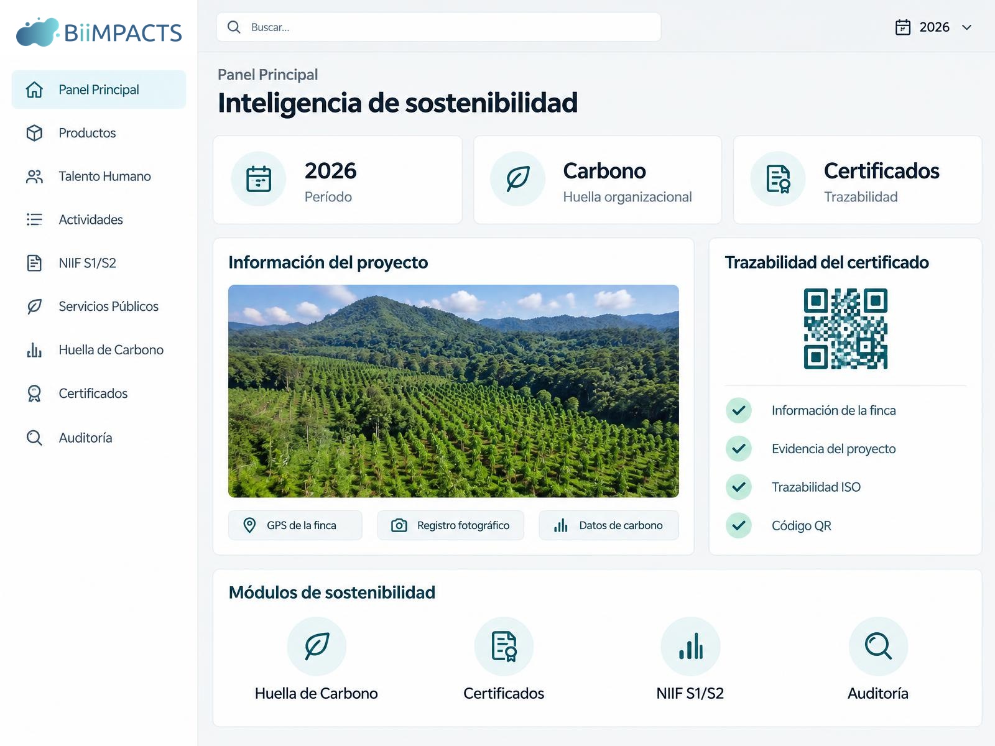The image size is (995, 746).
Task: Click the leaf icon beside Servicios Públicos
Action: [x=34, y=306]
